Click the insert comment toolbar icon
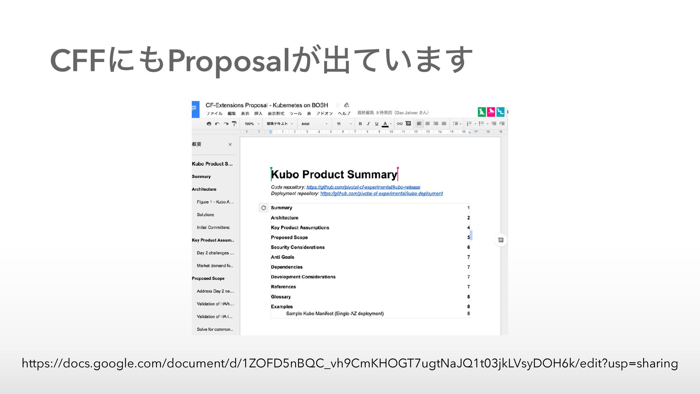Screen dimensions: 700x394 (x=408, y=124)
